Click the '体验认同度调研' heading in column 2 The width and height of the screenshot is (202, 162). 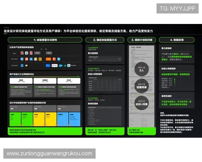click(x=95, y=74)
